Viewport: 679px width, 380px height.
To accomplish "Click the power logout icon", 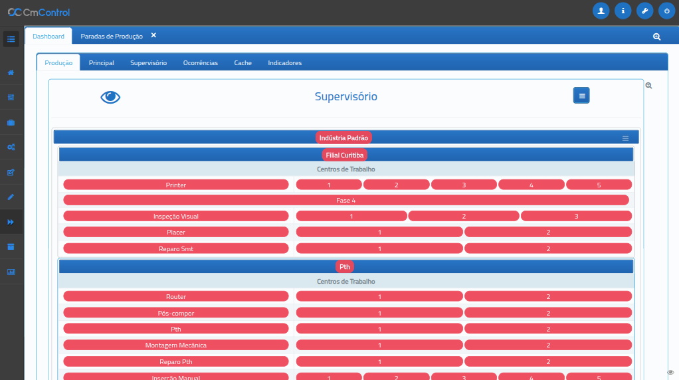I will click(x=666, y=11).
